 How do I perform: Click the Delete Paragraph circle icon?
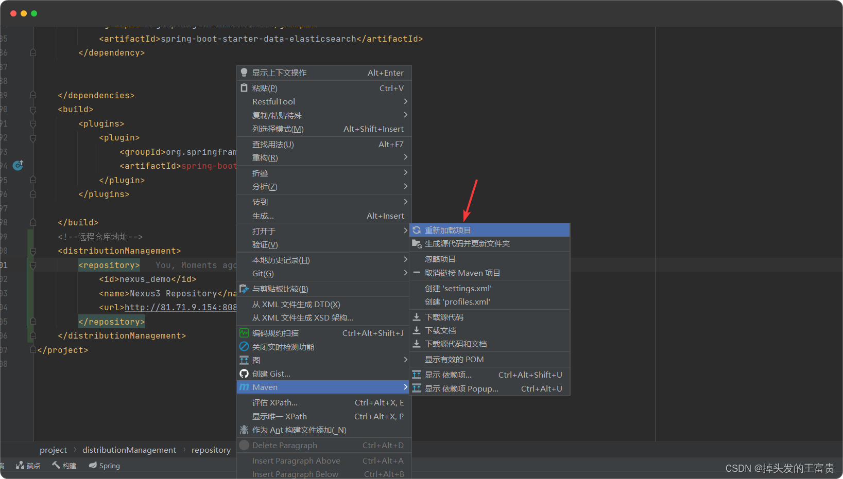tap(244, 445)
